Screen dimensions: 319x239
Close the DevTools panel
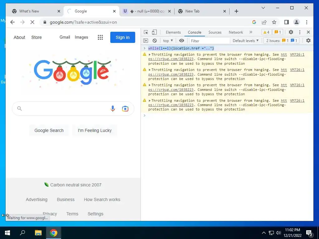[308, 32]
